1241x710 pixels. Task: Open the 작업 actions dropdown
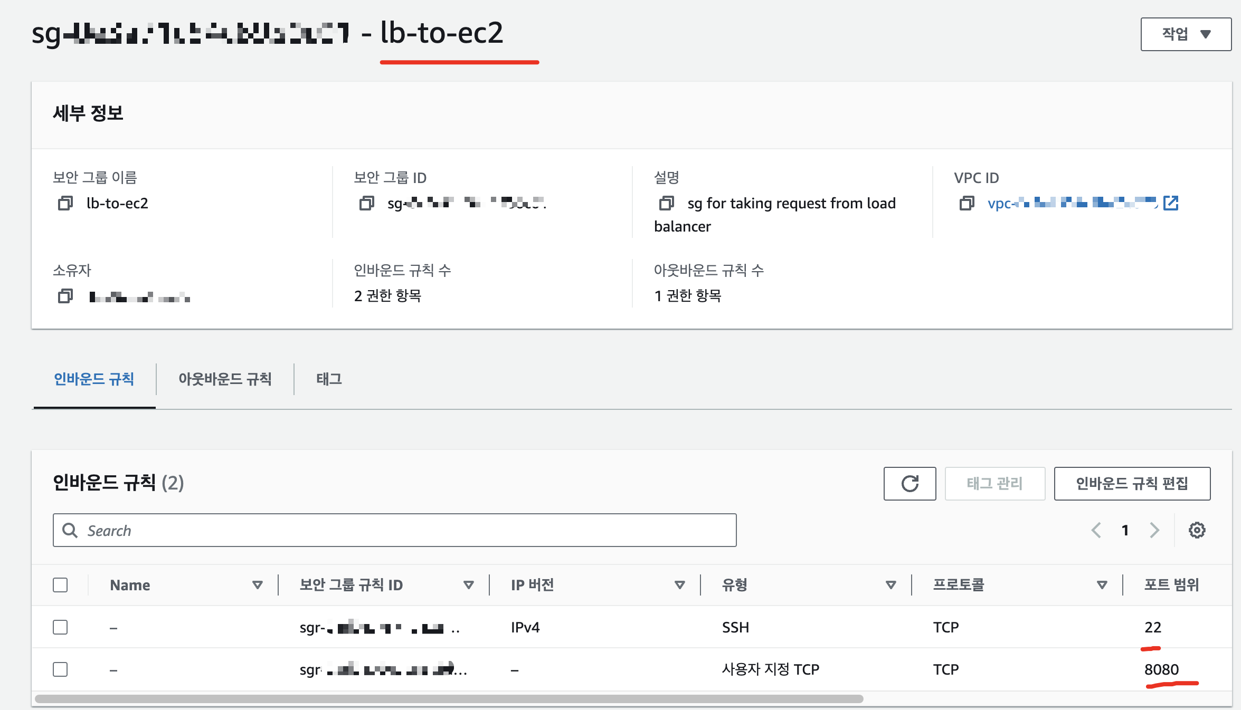1186,34
